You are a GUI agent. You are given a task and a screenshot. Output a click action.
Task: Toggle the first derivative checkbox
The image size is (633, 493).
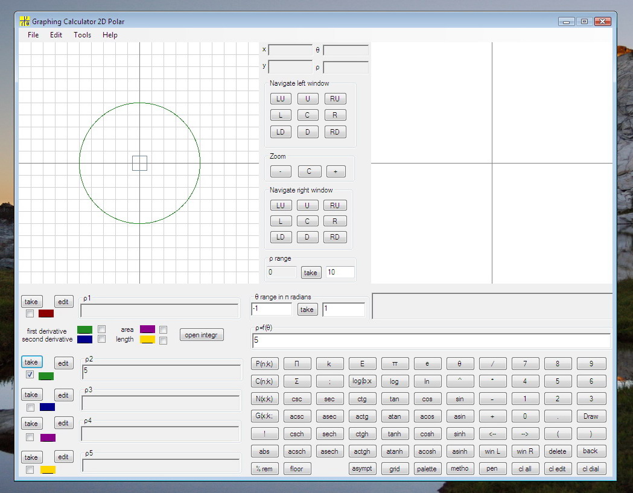pos(102,329)
